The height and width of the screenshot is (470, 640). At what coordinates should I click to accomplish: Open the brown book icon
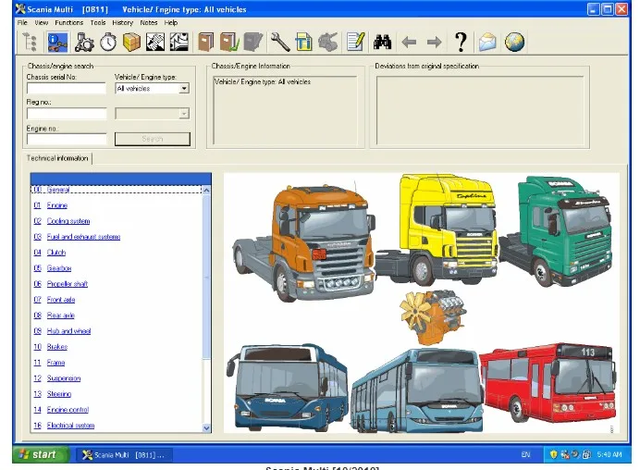point(205,42)
